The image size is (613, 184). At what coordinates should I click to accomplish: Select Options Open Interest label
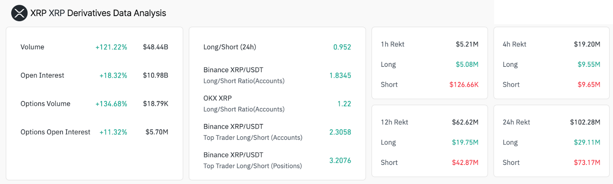click(55, 132)
